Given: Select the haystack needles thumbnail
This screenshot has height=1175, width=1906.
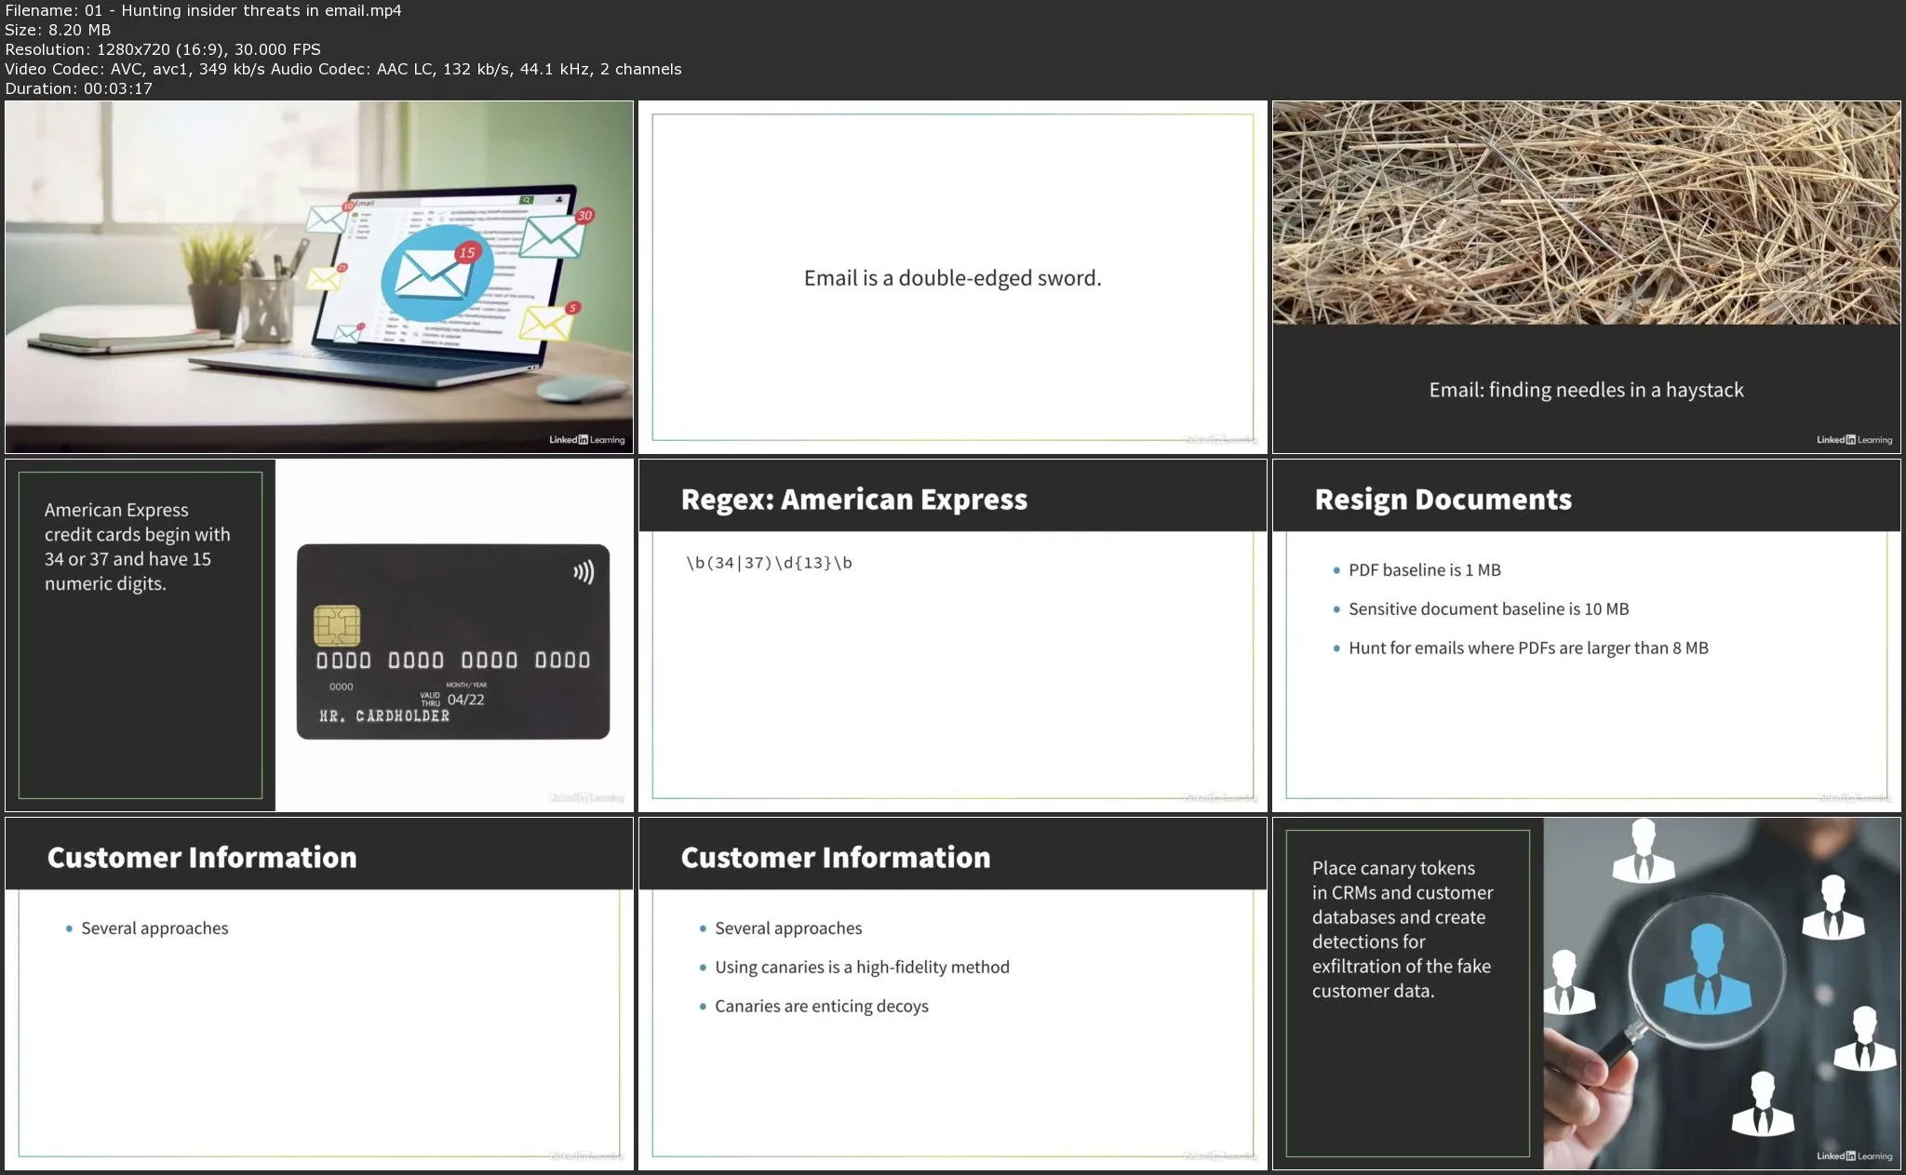Looking at the screenshot, I should click(x=1586, y=214).
